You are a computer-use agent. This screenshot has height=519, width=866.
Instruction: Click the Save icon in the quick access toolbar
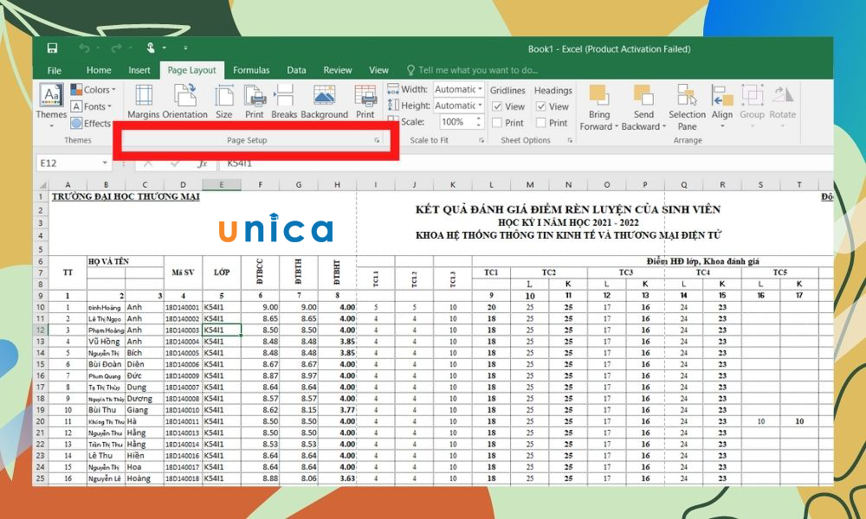click(x=52, y=48)
